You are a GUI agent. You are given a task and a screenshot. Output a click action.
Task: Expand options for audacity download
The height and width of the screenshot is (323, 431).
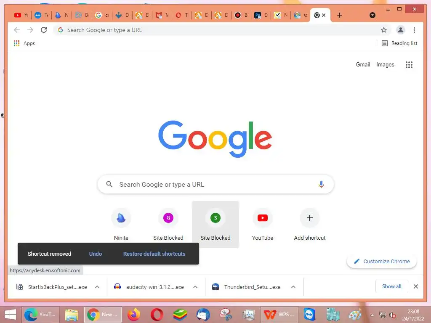(195, 287)
